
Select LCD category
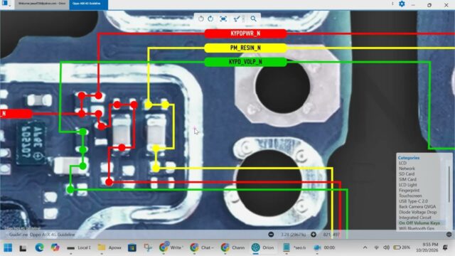coord(402,163)
